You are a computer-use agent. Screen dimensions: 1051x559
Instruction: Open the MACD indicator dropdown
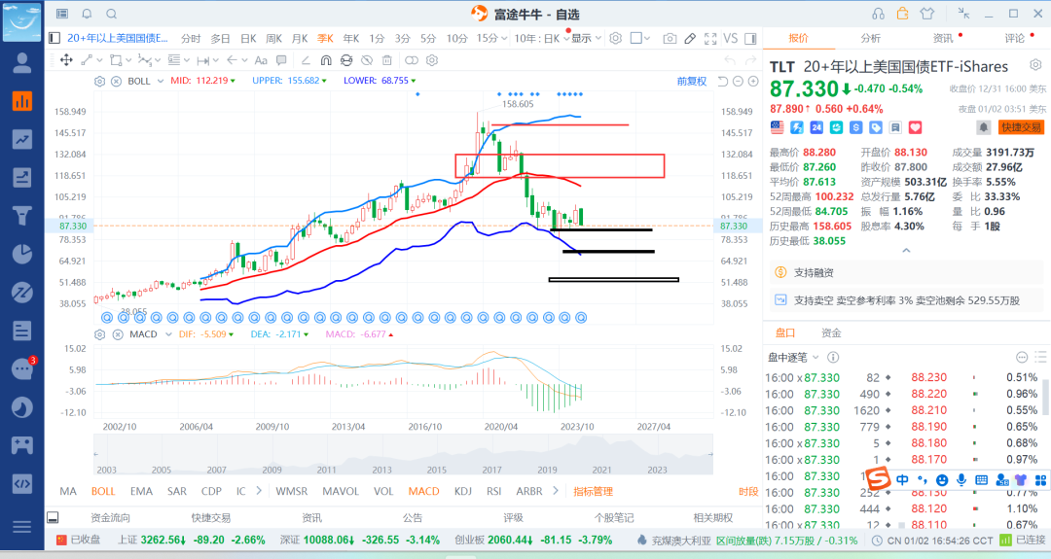[167, 334]
